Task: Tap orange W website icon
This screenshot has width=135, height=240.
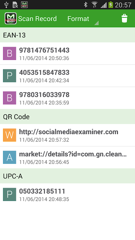Action: (x=10, y=135)
